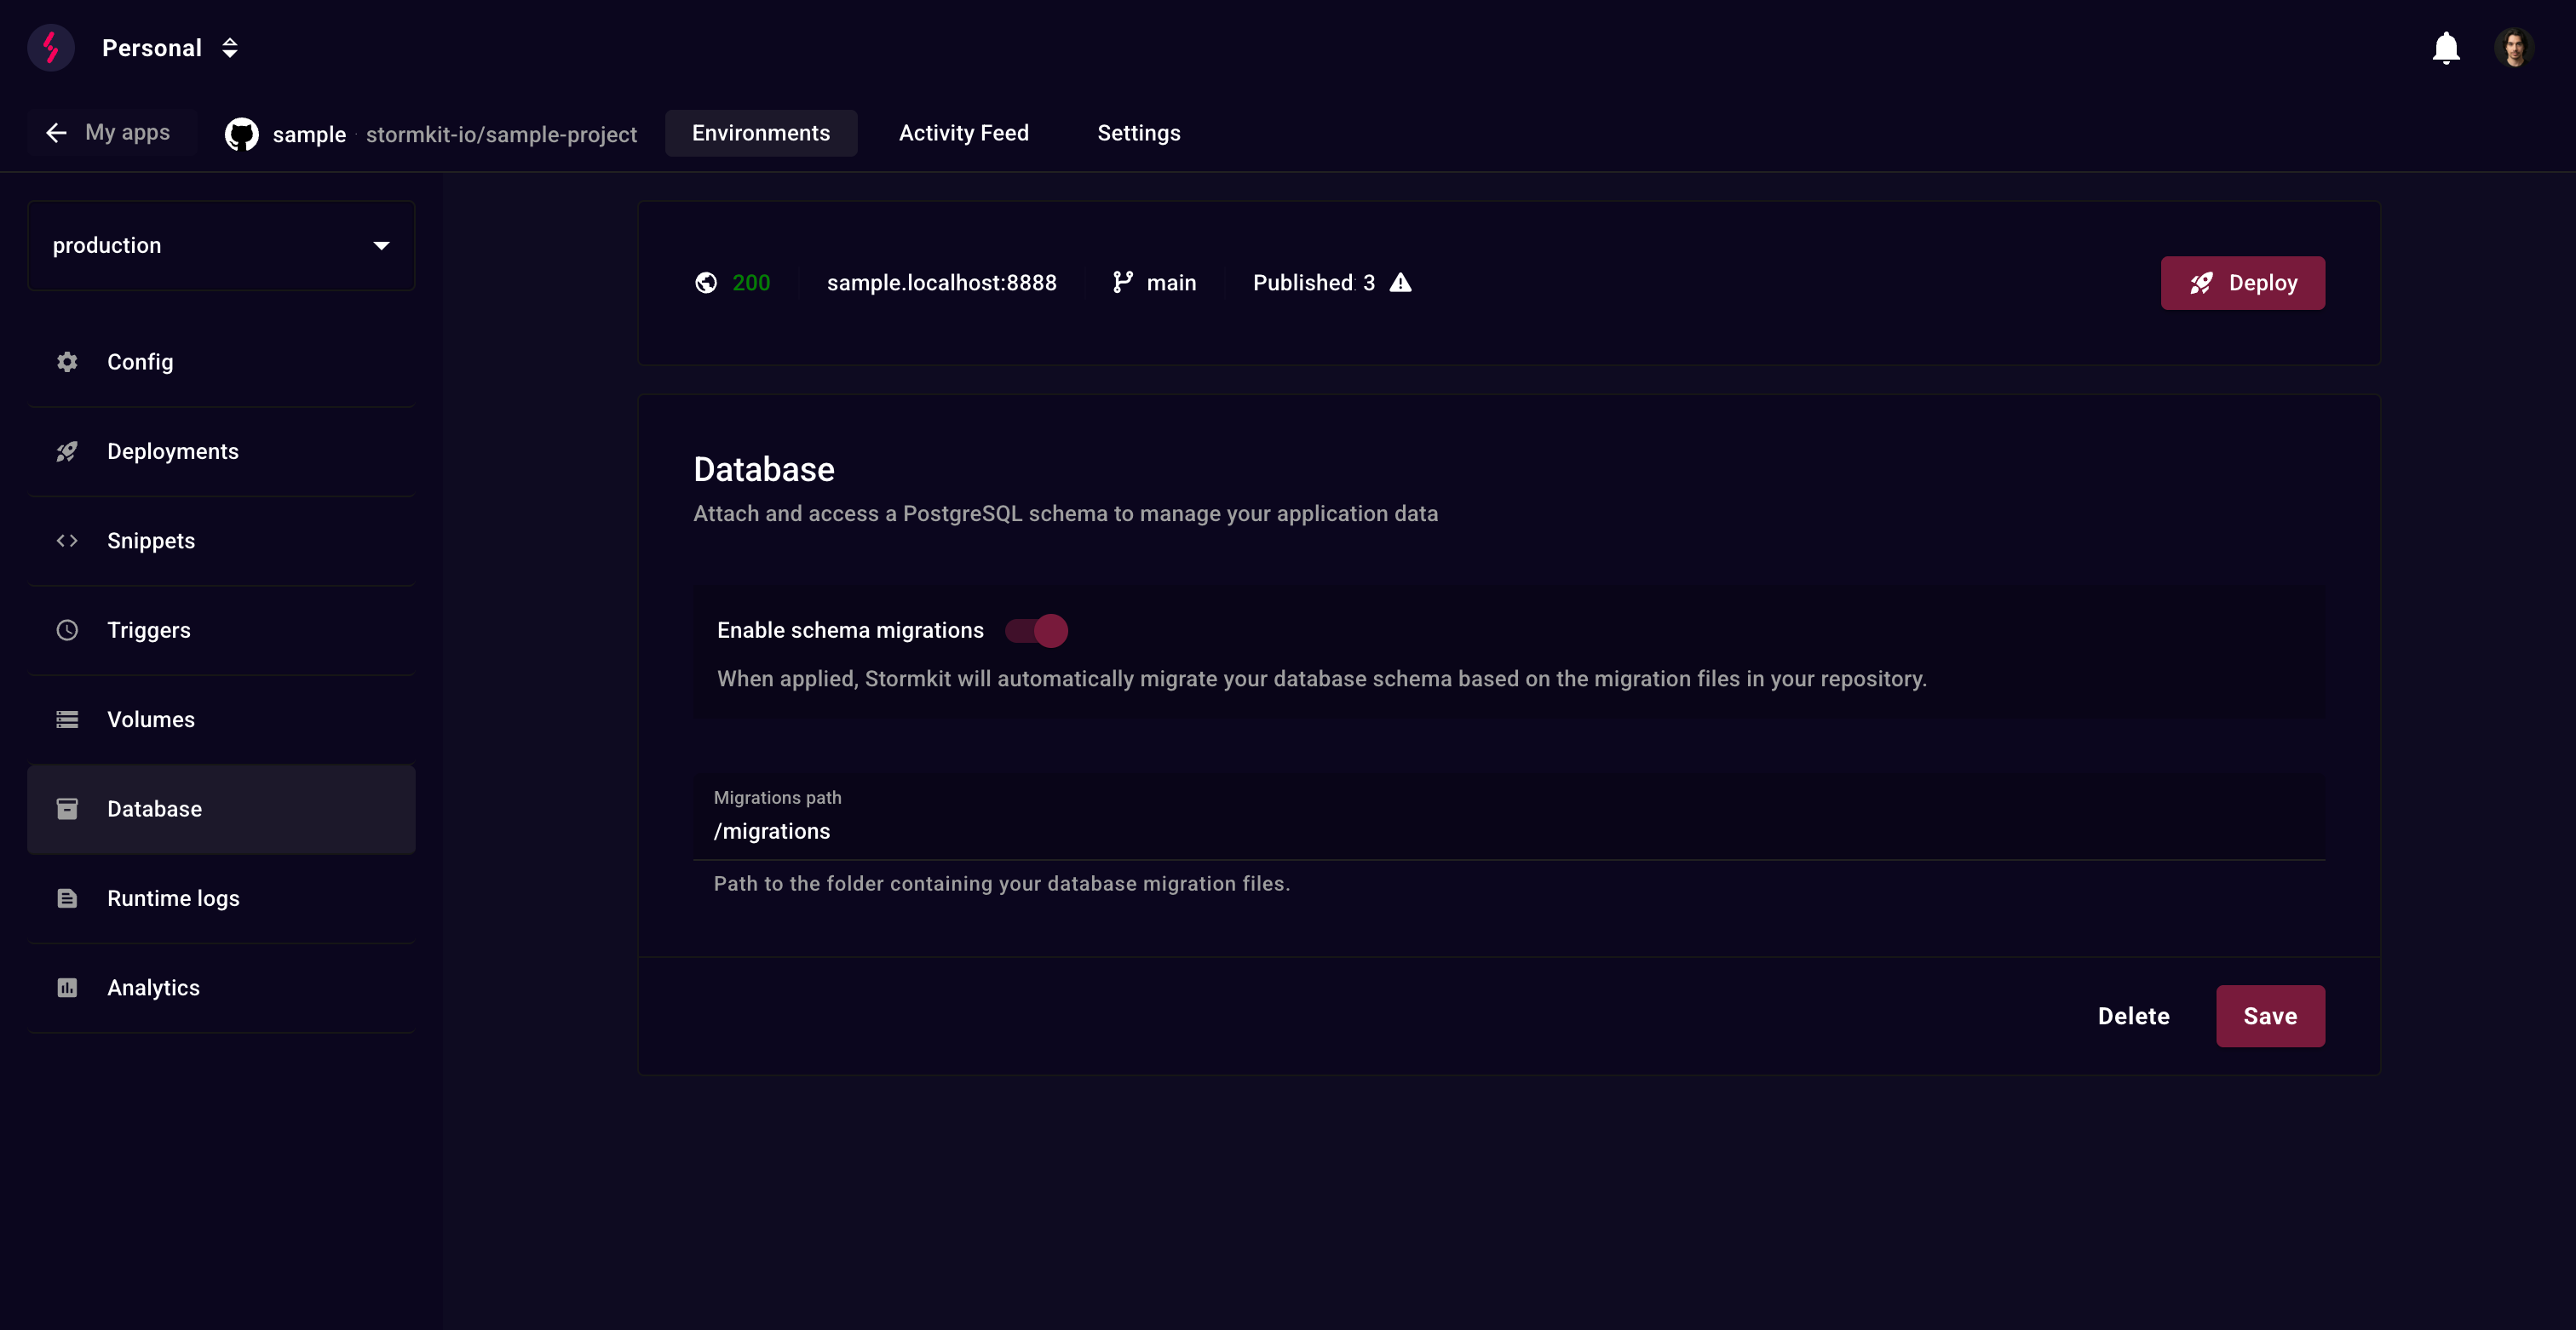Click the published warning triangle icon
The height and width of the screenshot is (1330, 2576).
[x=1400, y=283]
